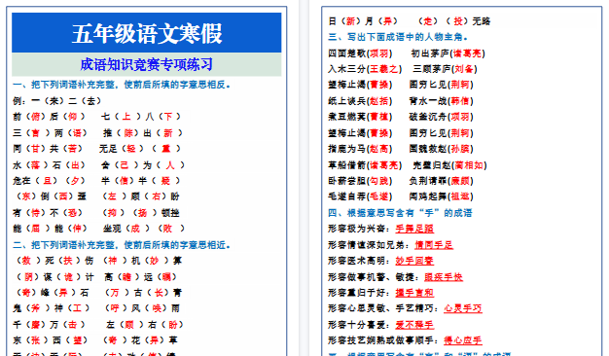Select the idiom '(神)机(妙)算'

tap(142, 261)
